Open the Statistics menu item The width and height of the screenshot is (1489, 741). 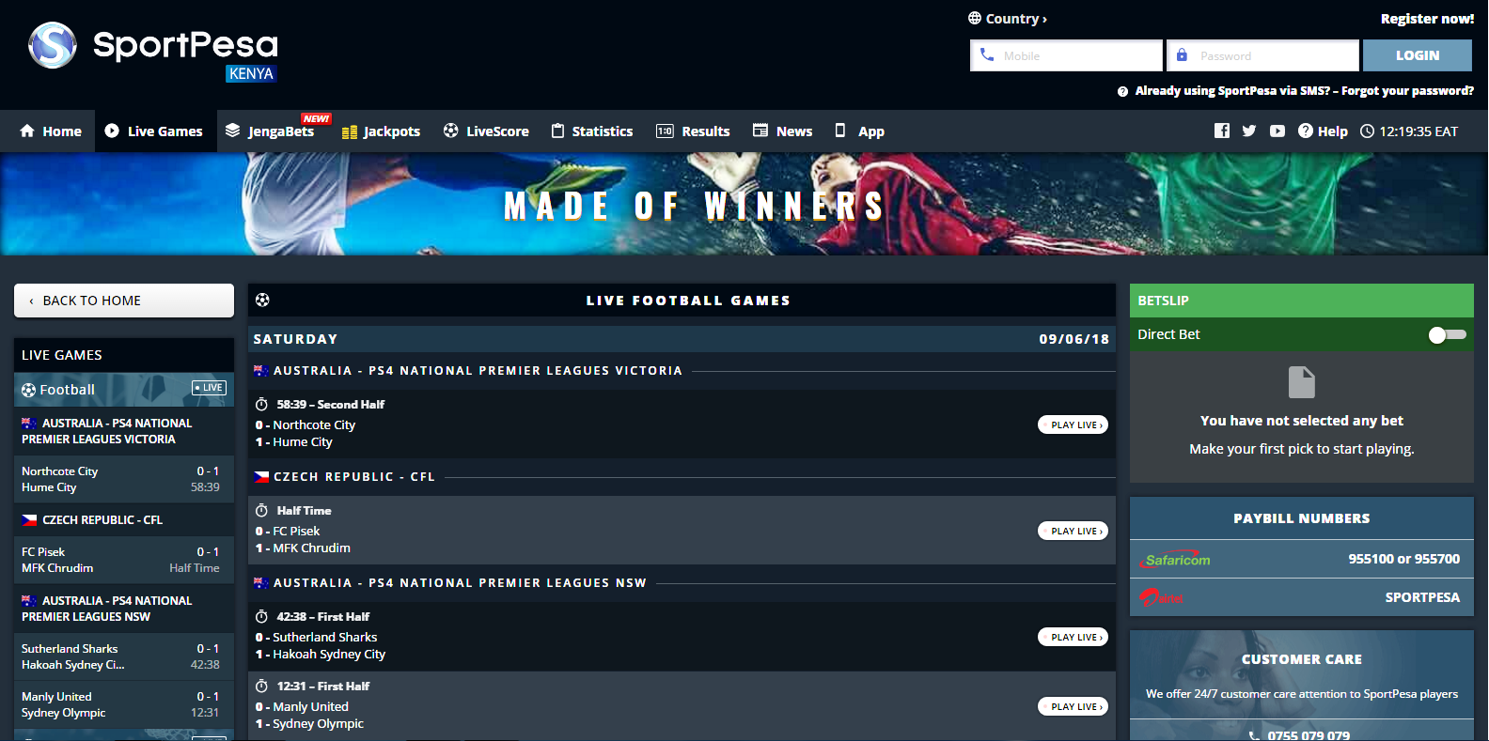pyautogui.click(x=591, y=131)
